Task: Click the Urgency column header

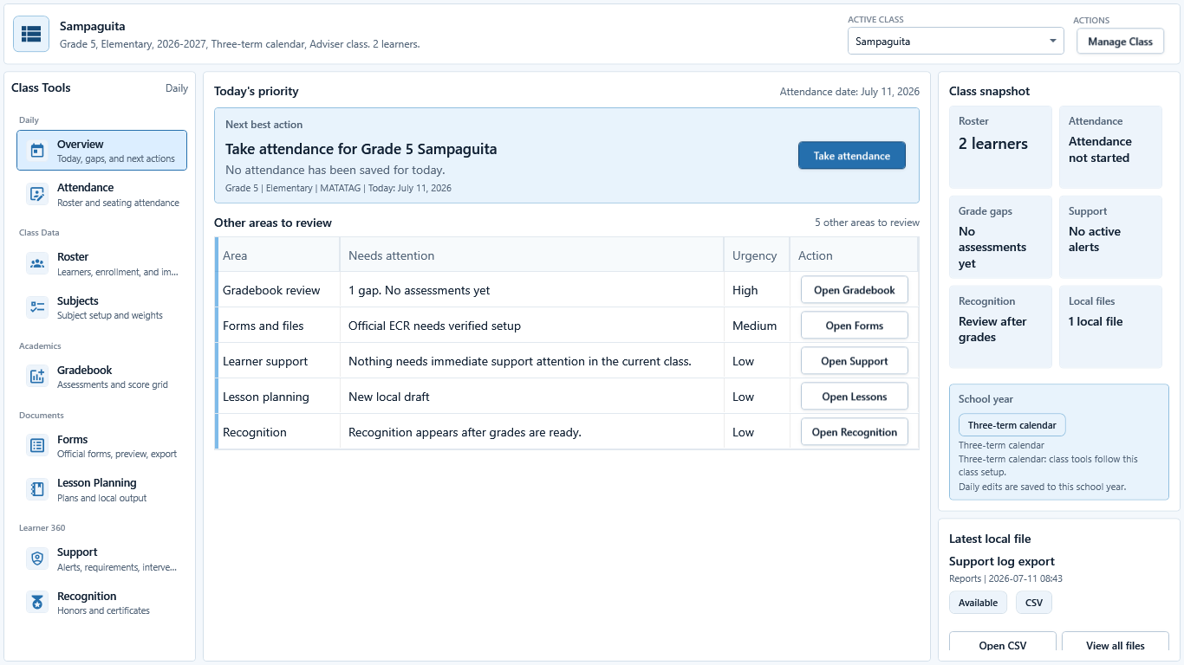Action: [756, 255]
